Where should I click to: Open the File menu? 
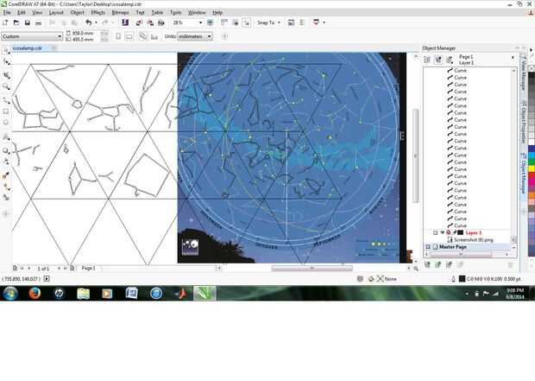(x=7, y=13)
